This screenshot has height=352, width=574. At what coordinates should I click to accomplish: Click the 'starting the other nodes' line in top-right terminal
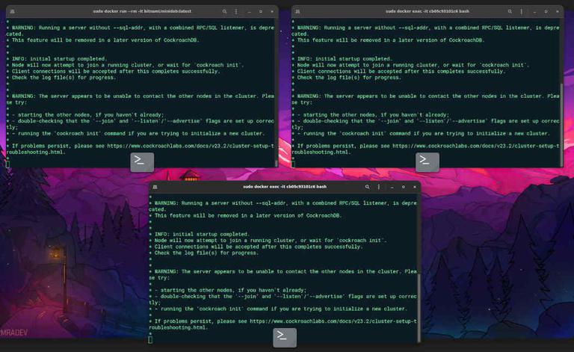tap(373, 115)
